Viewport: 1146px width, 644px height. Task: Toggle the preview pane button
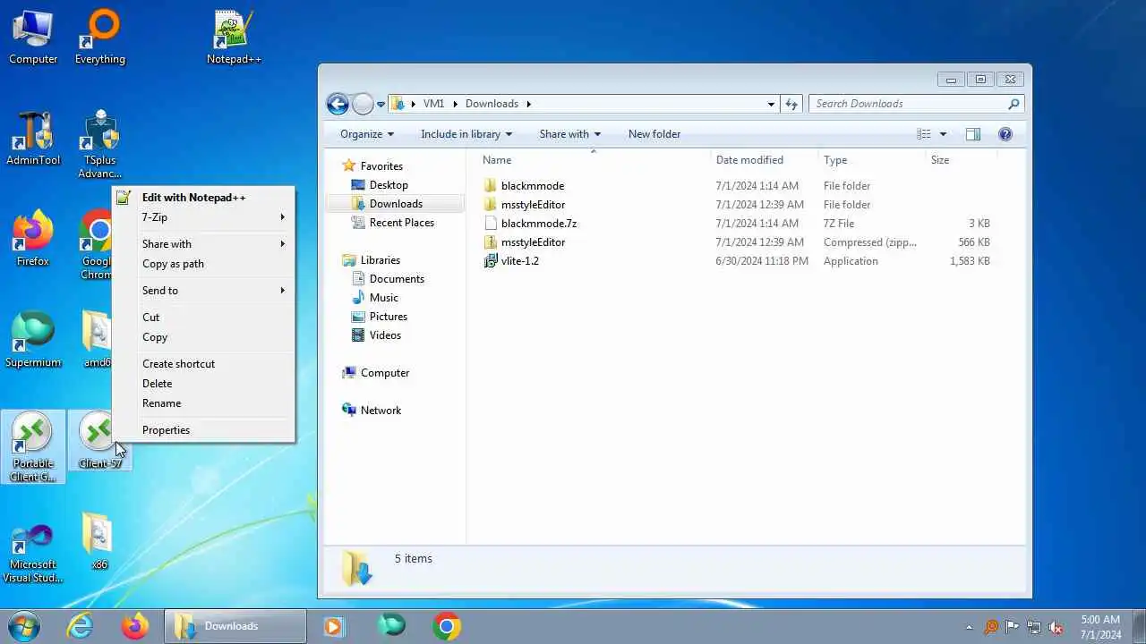pos(973,134)
